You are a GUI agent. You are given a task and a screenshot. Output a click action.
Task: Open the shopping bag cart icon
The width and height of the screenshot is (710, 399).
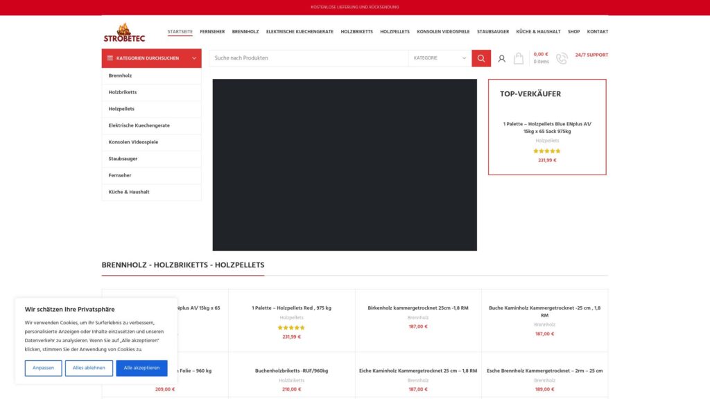(x=518, y=58)
